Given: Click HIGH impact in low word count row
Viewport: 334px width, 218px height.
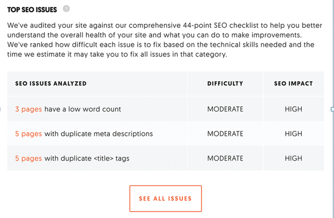Looking at the screenshot, I should [x=294, y=109].
